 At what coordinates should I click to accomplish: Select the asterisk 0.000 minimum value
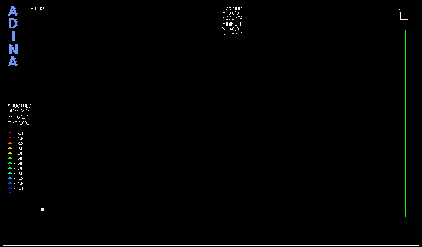pyautogui.click(x=231, y=29)
